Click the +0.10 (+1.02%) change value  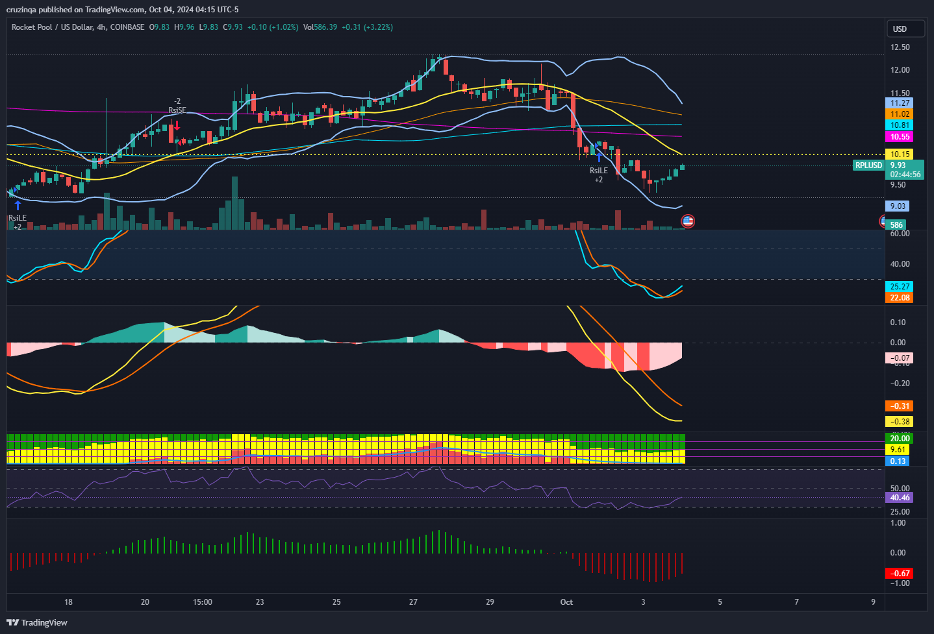pos(273,27)
